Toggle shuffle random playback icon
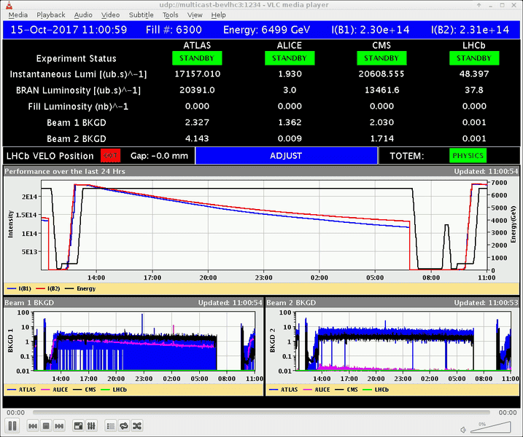 coord(137,426)
